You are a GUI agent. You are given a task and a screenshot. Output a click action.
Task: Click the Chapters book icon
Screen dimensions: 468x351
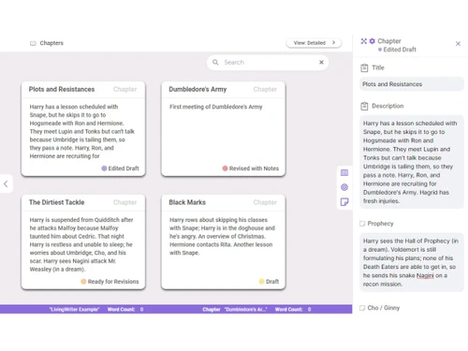tap(33, 43)
